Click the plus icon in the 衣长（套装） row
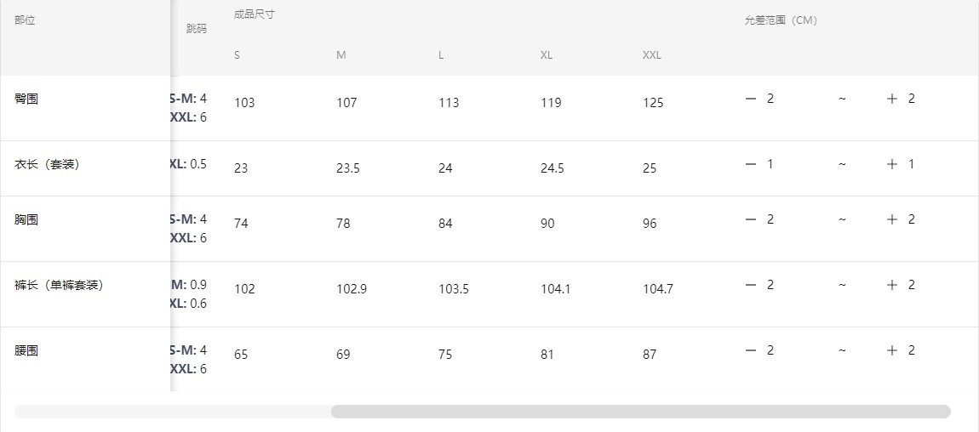The image size is (979, 432). pyautogui.click(x=892, y=164)
